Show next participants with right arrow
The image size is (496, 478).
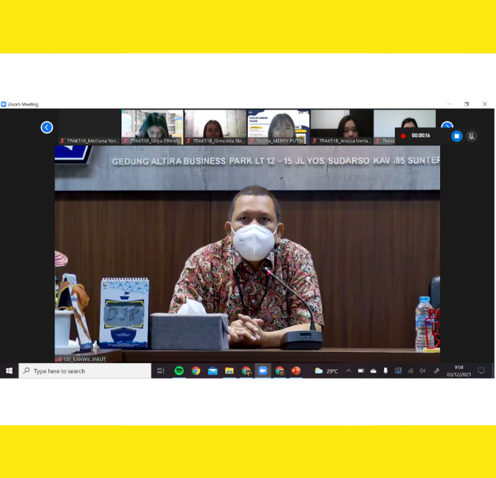[x=447, y=124]
